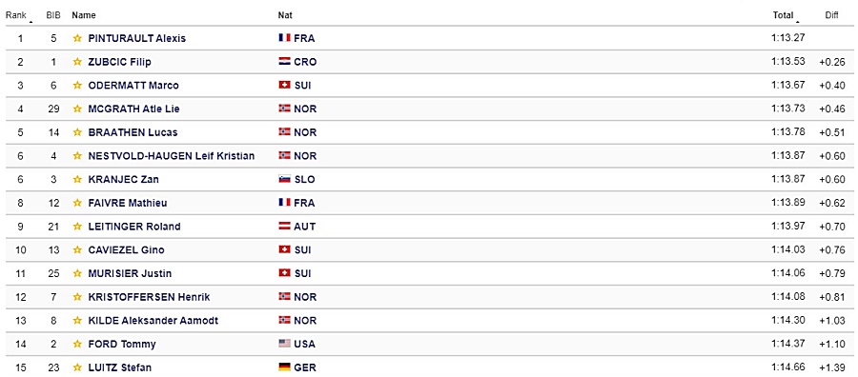The image size is (858, 377).
Task: Click the France flag in Pinturault's row
Action: (x=284, y=38)
